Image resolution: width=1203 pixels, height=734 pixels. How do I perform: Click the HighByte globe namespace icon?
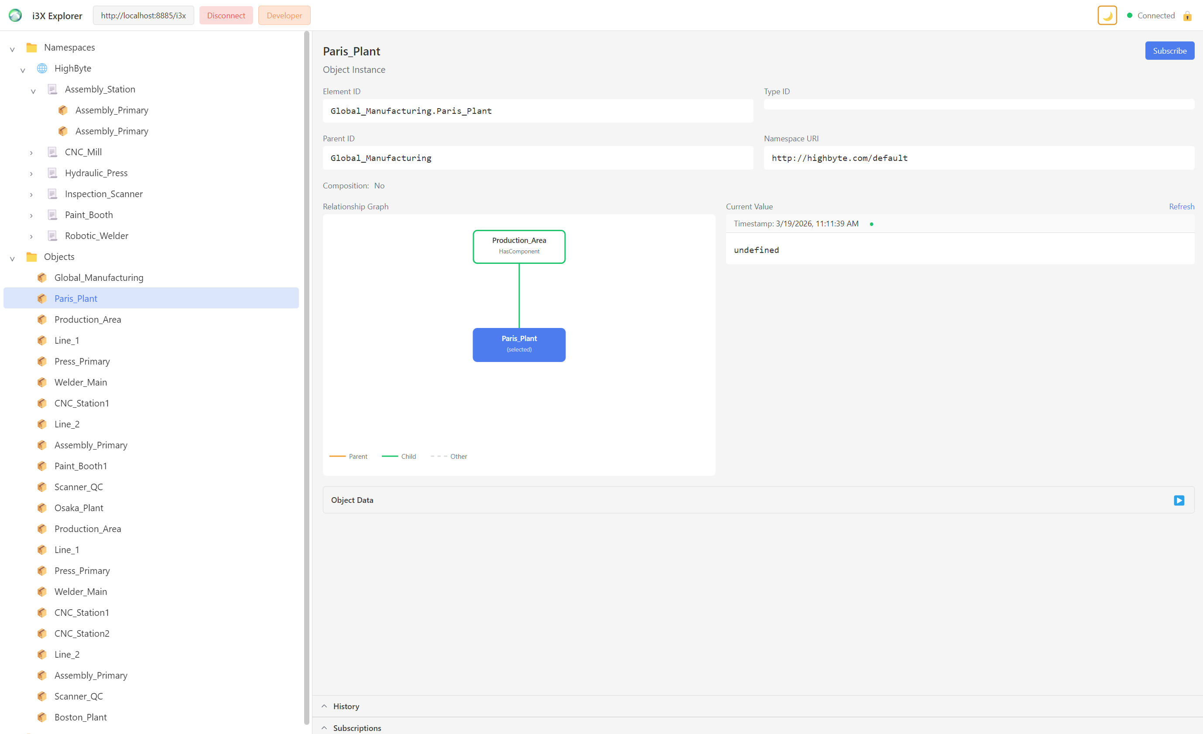point(42,68)
